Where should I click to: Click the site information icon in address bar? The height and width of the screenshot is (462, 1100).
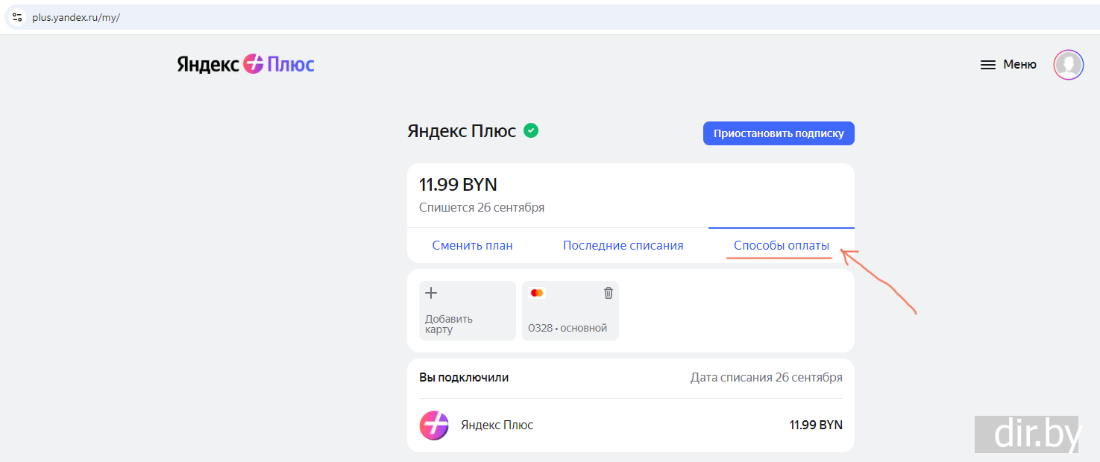[17, 17]
